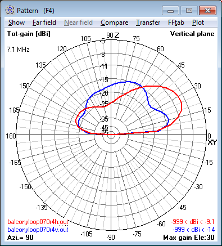Click the 75 degree angle label
This screenshot has width=222, height=246.
pos(136,39)
